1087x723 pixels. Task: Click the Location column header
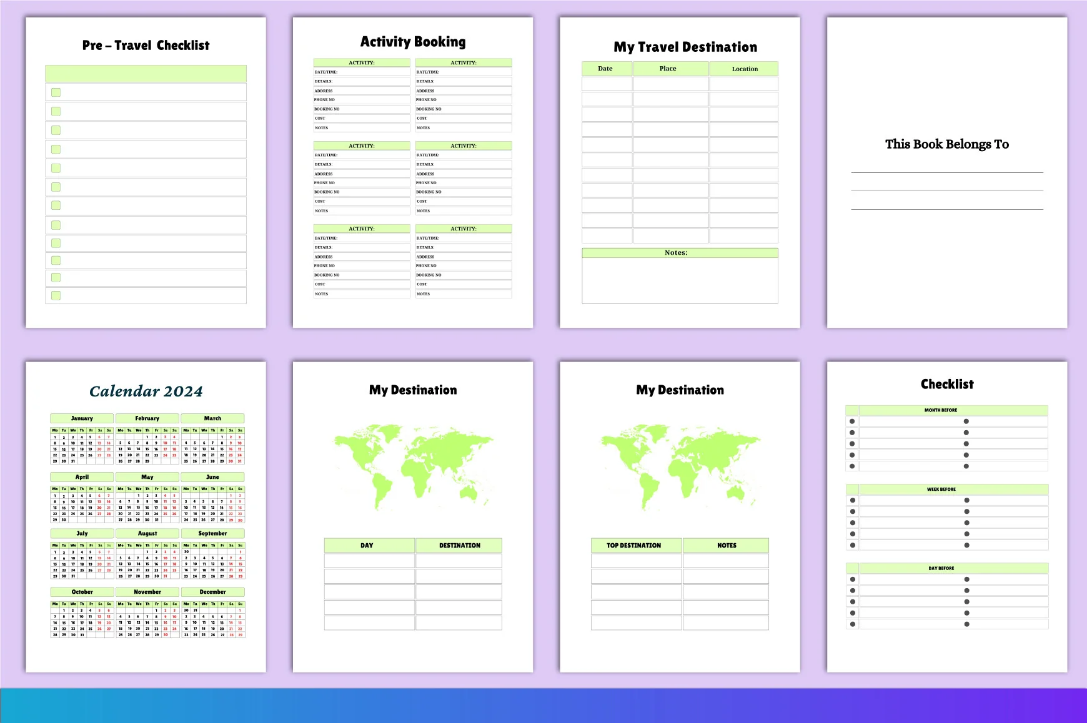pos(744,69)
